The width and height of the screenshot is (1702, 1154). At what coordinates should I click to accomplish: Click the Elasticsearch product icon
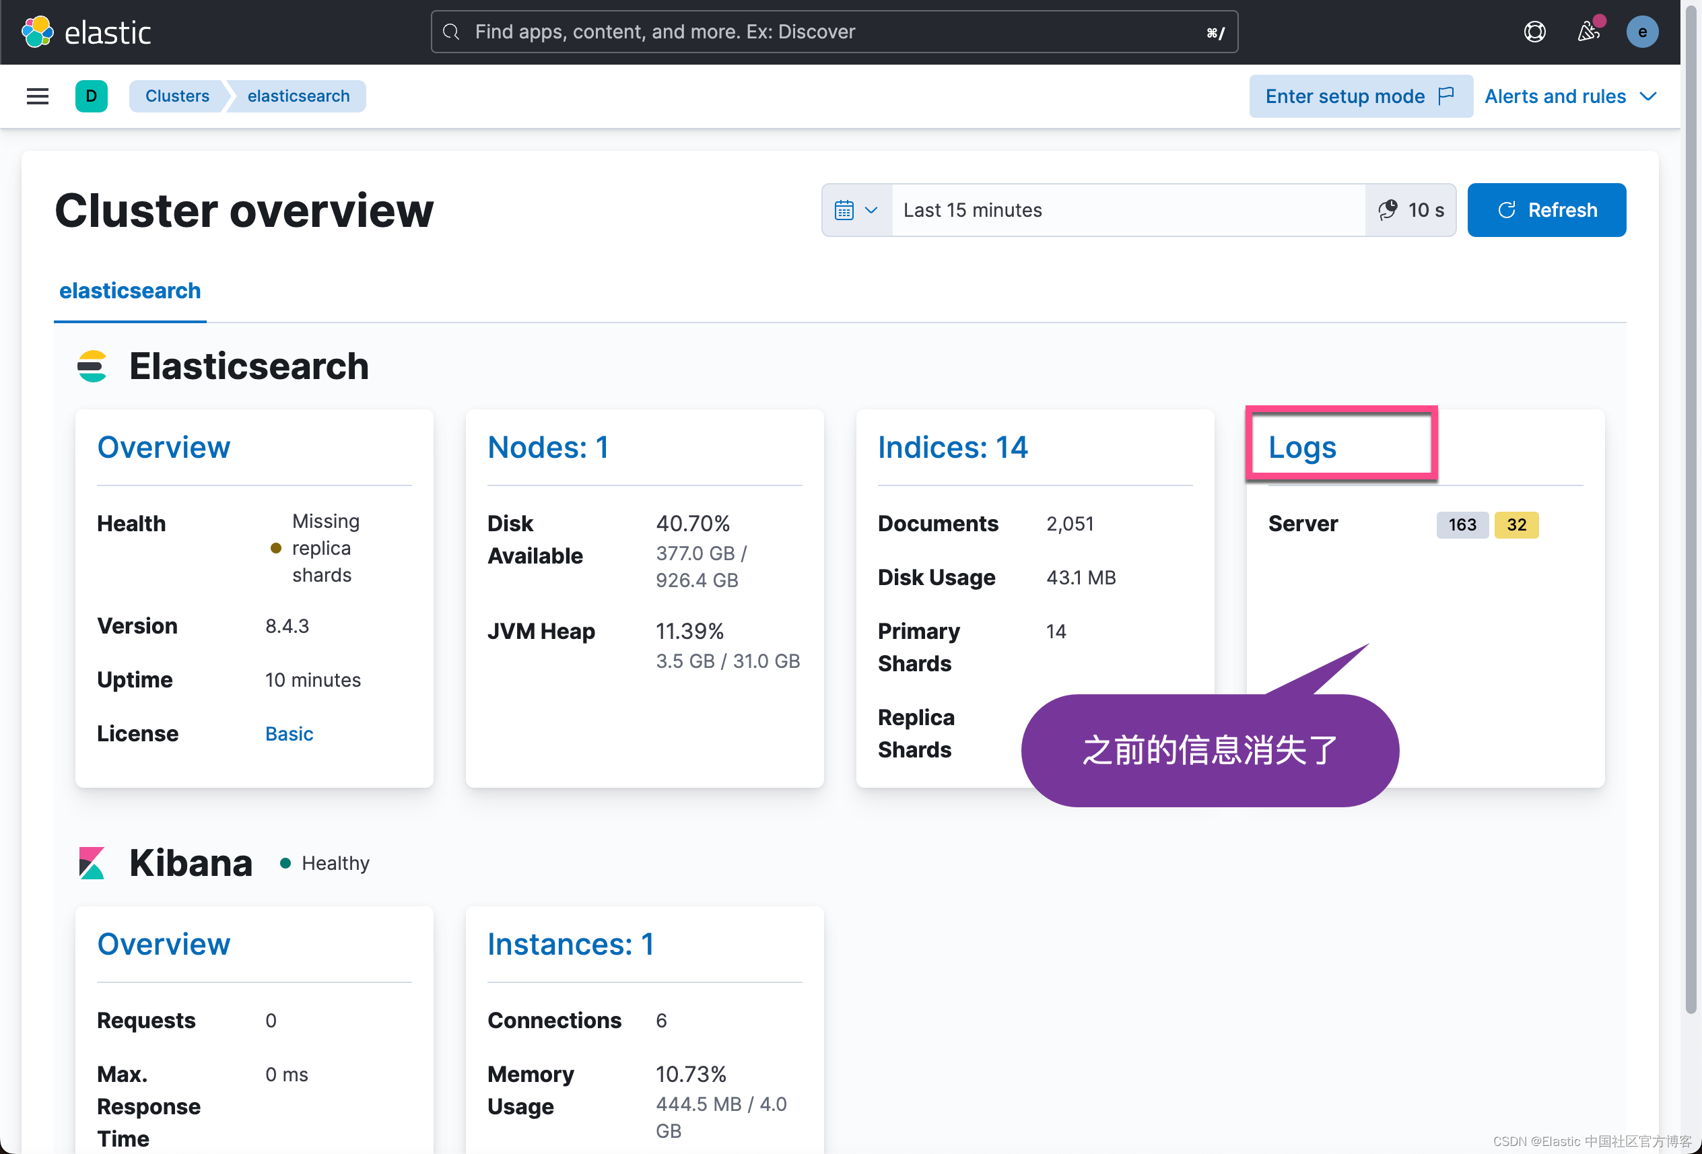click(92, 366)
